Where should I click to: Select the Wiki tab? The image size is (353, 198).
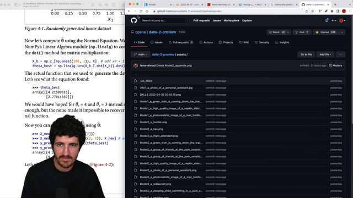click(x=244, y=42)
